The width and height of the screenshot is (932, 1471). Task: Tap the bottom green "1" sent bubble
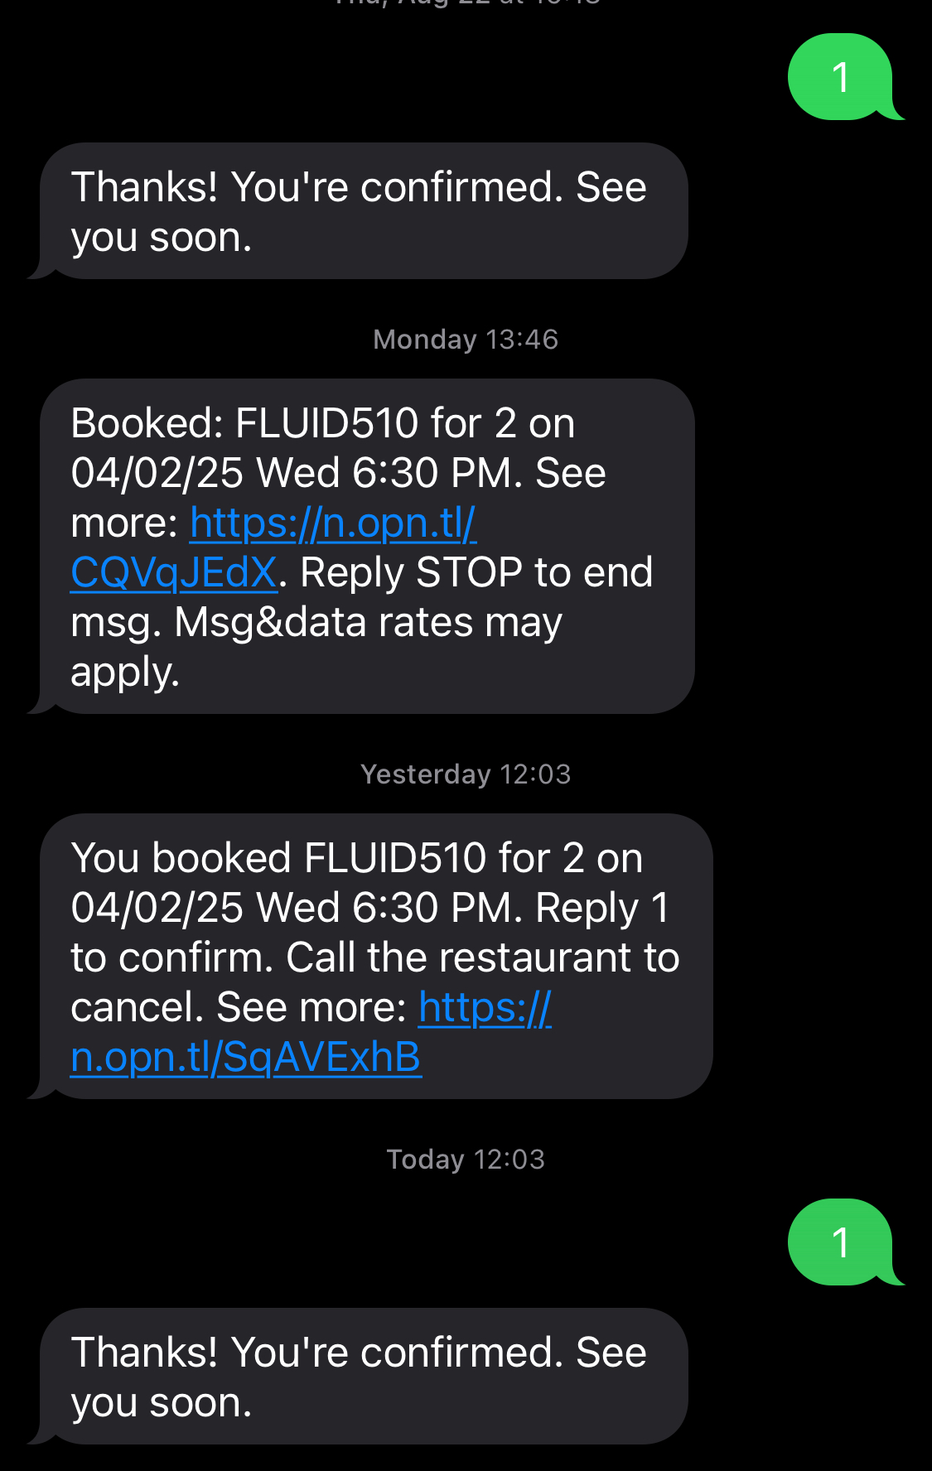[840, 1242]
